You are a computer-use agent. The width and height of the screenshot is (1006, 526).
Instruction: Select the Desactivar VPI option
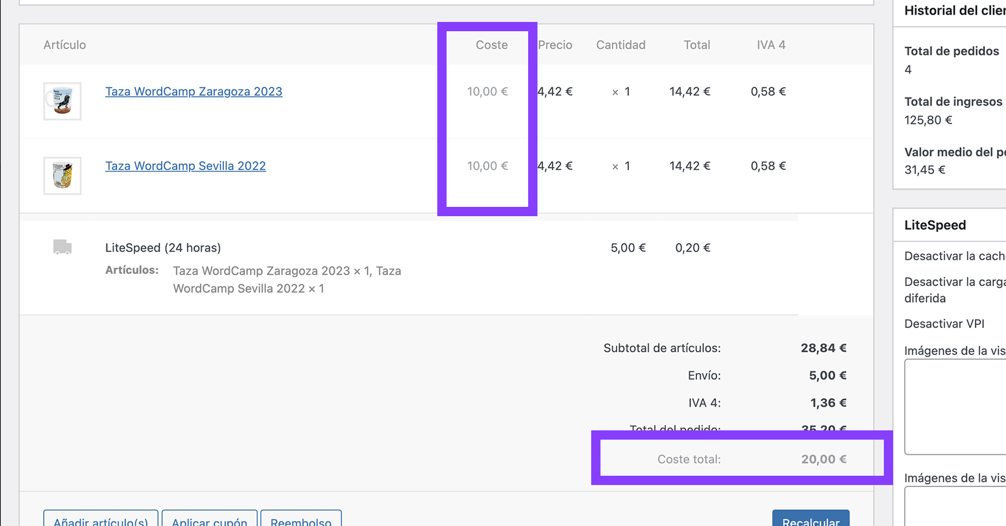(x=944, y=324)
